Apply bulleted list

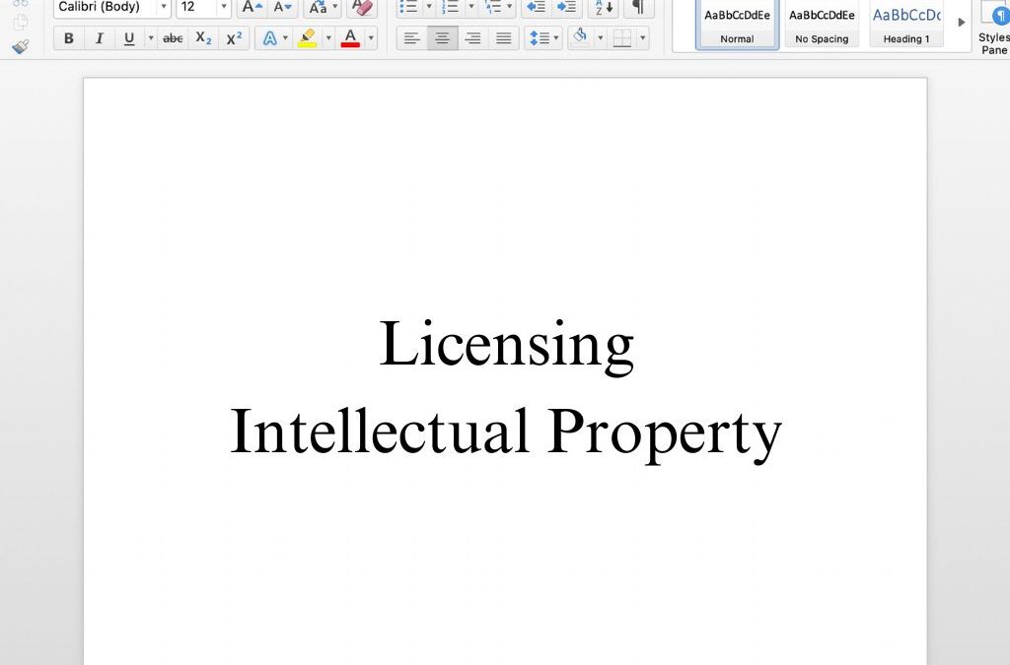(408, 7)
